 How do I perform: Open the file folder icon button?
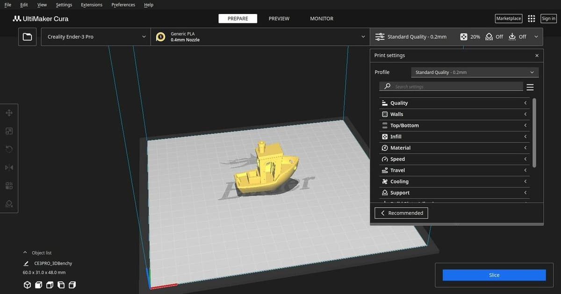(28, 37)
